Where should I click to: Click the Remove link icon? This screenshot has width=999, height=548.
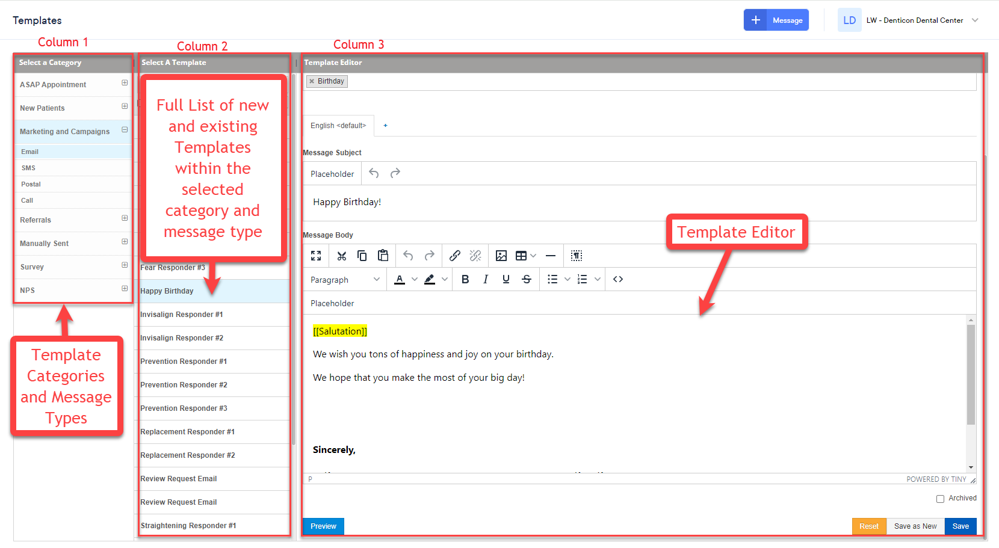point(475,256)
